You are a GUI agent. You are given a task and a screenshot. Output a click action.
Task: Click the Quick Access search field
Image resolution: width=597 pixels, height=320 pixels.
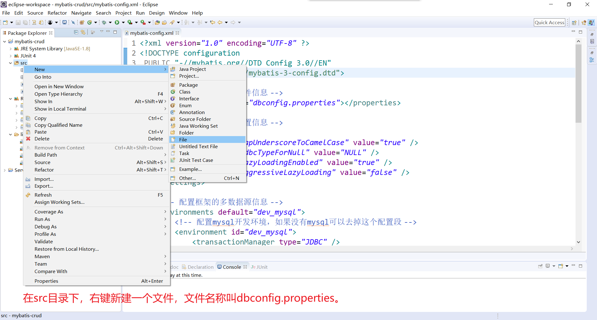pos(549,22)
